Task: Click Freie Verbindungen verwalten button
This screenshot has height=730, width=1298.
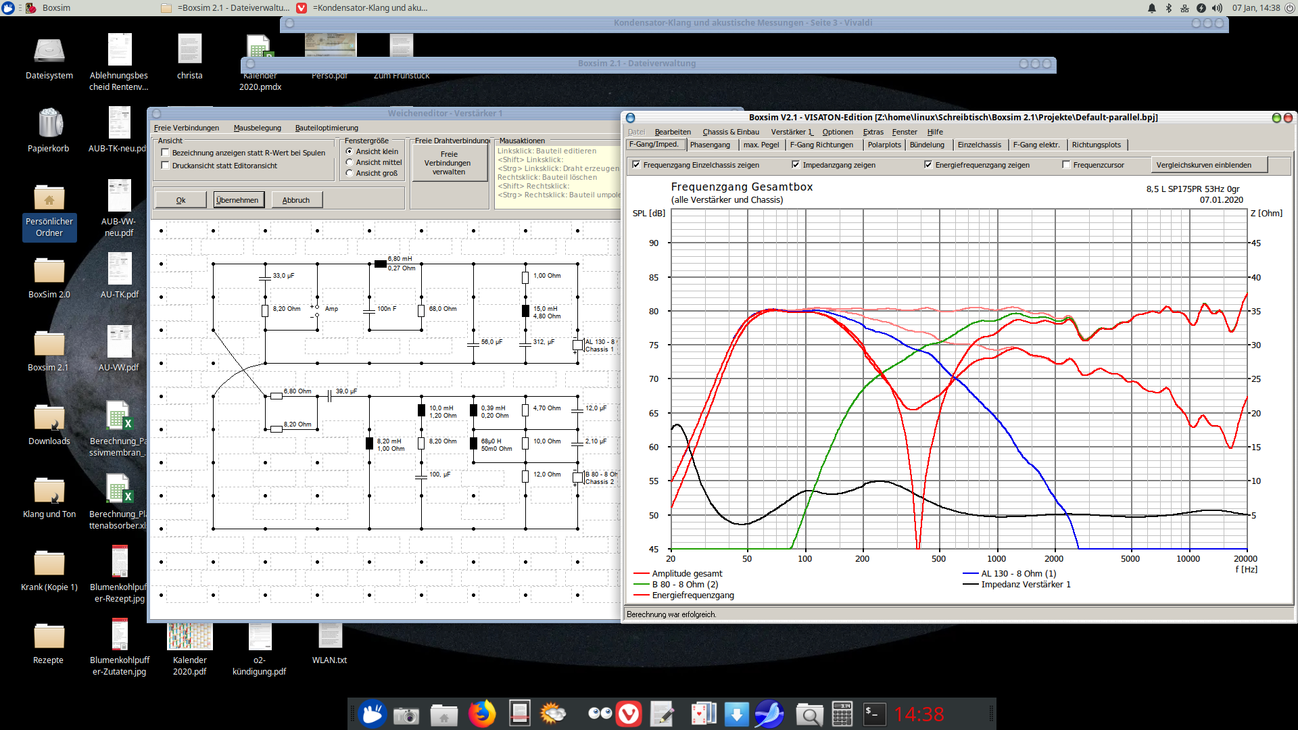Action: (x=449, y=163)
